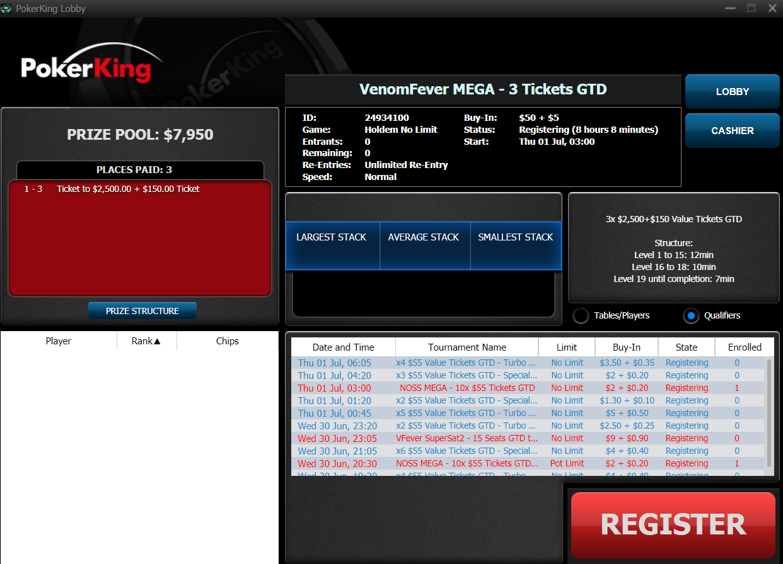Sort player list by Rank column
The image size is (783, 564).
(x=146, y=341)
